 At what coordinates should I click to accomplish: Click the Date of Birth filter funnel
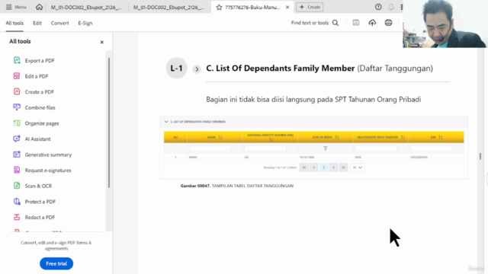tap(326, 148)
